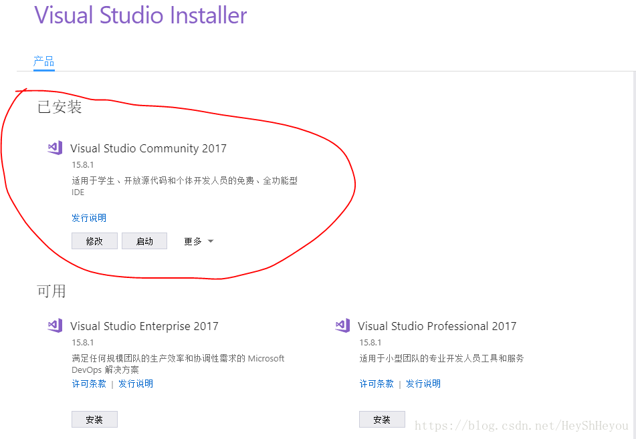
Task: Click the Enterprise 2017 DevOps description text
Action: coord(178,364)
